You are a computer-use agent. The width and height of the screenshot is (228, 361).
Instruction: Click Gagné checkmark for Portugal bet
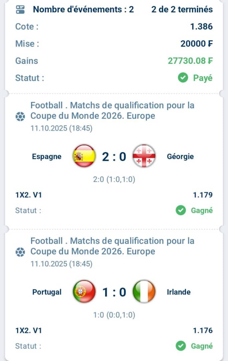tap(181, 346)
